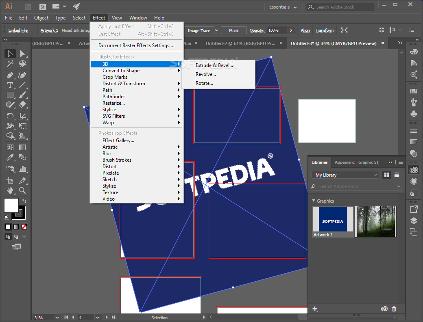This screenshot has height=322, width=423.
Task: Open Adobe Stock from the app bar
Action: coord(43,7)
